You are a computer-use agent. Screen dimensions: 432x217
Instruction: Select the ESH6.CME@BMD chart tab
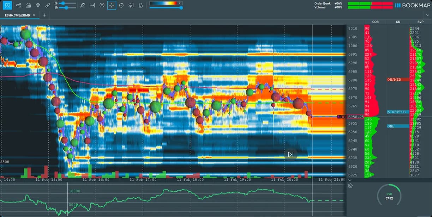tap(17, 15)
